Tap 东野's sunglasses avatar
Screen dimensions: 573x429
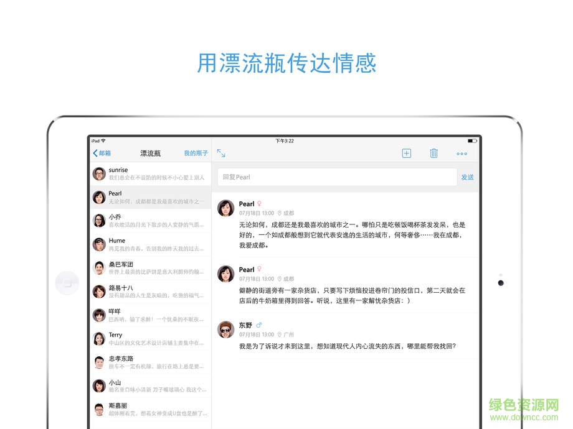pos(225,329)
